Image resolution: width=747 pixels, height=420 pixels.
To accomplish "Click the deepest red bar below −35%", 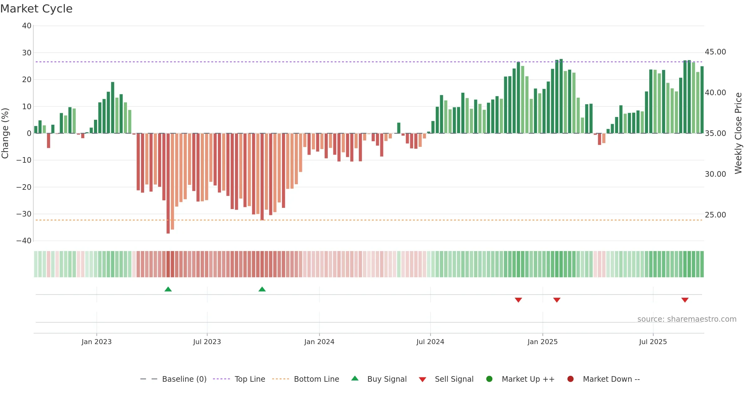I will tap(168, 184).
